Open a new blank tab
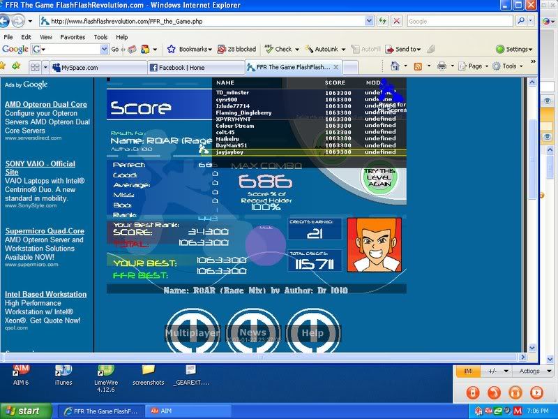 coord(351,68)
